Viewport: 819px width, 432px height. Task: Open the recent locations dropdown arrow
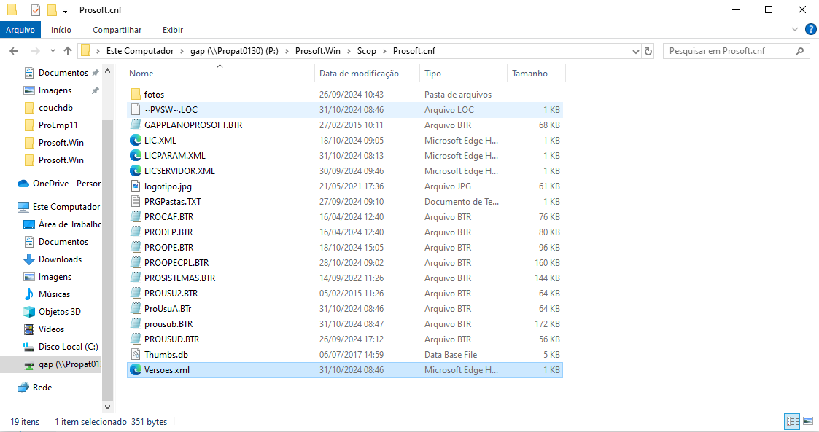[53, 51]
